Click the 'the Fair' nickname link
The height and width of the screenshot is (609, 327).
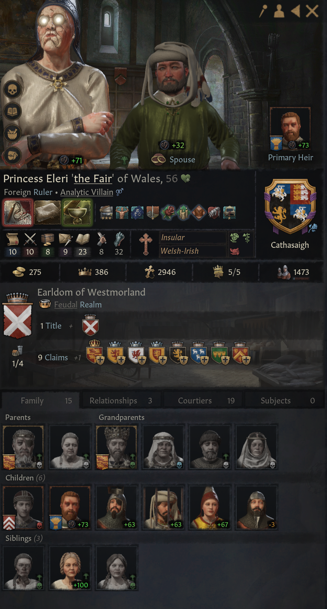93,178
